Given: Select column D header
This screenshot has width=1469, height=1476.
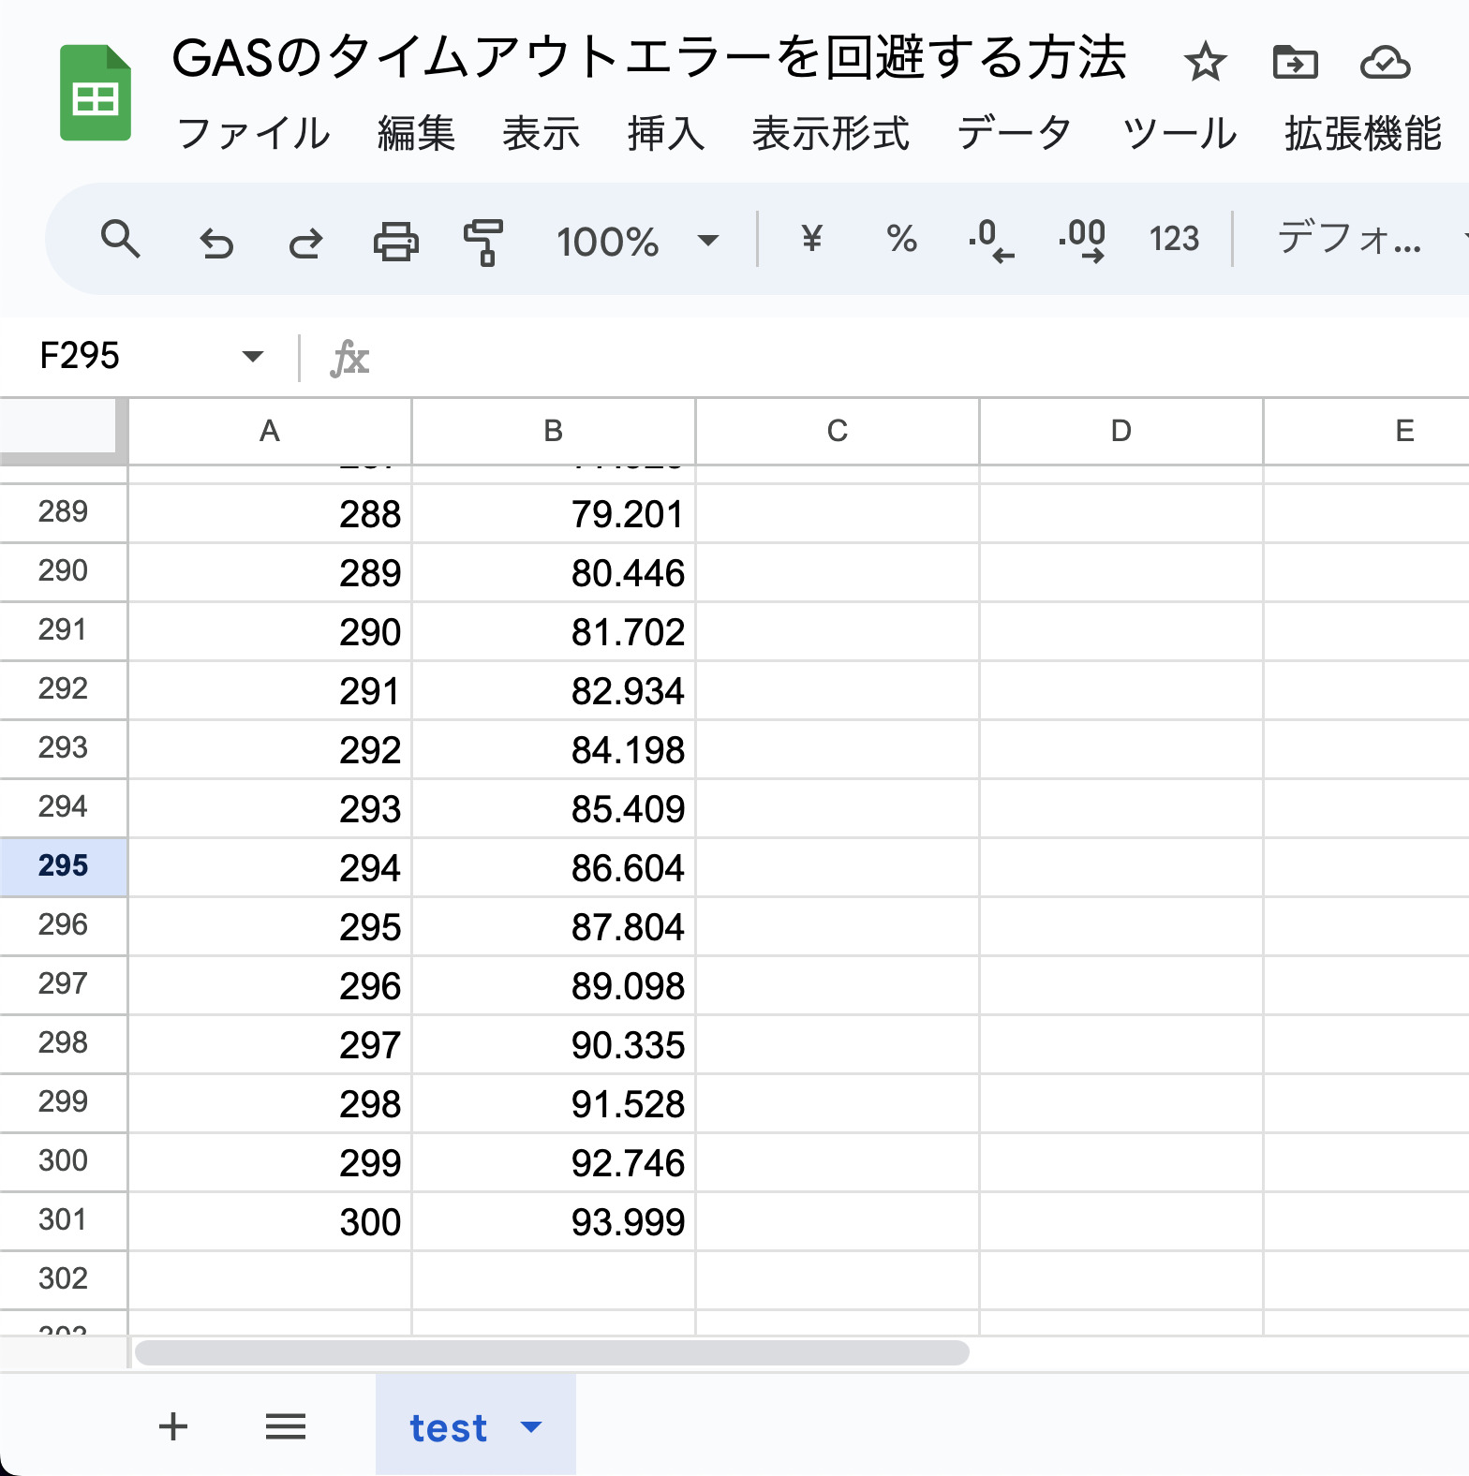Looking at the screenshot, I should 1121,431.
